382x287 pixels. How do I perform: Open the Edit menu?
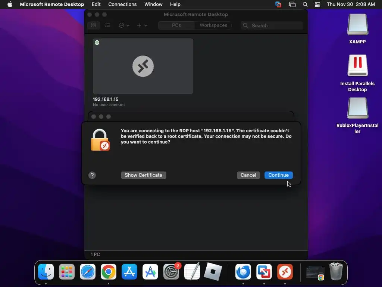96,4
